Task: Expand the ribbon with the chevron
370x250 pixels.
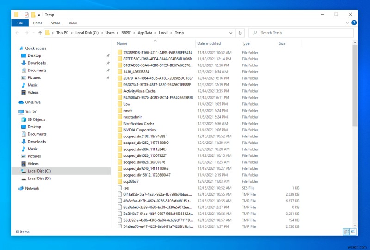Action: [x=347, y=23]
